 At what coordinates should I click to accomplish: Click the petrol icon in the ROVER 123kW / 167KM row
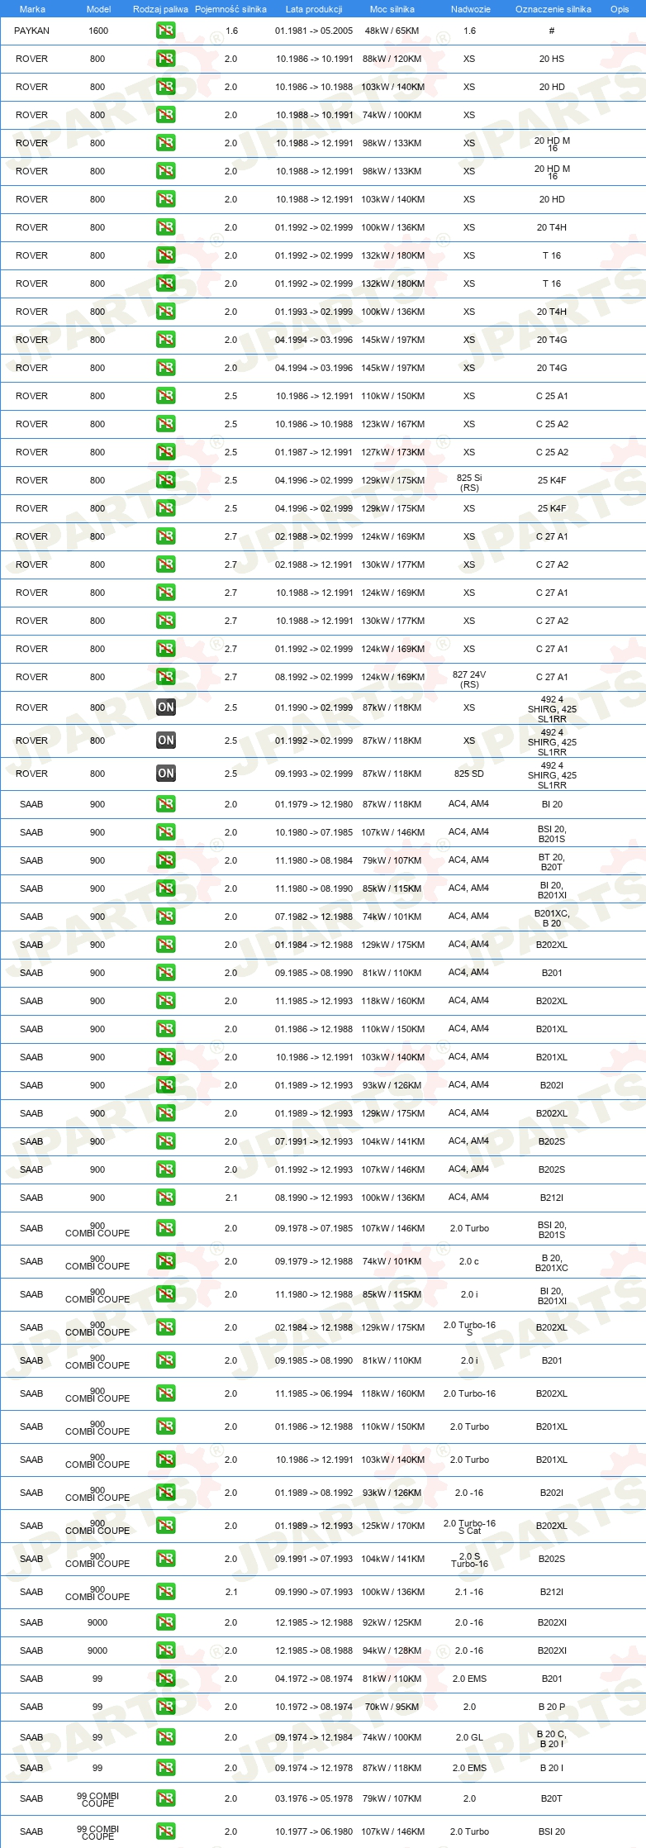coord(166,424)
